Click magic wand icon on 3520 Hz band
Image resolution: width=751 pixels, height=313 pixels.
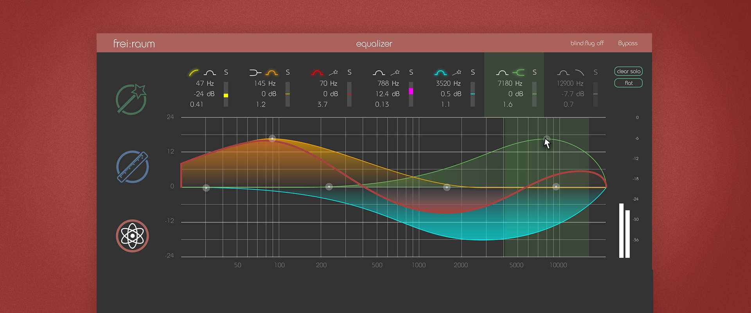coord(457,72)
